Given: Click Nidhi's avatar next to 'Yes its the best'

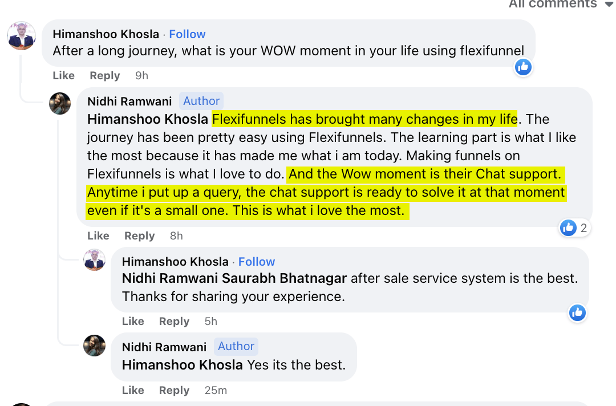Looking at the screenshot, I should click(x=95, y=346).
